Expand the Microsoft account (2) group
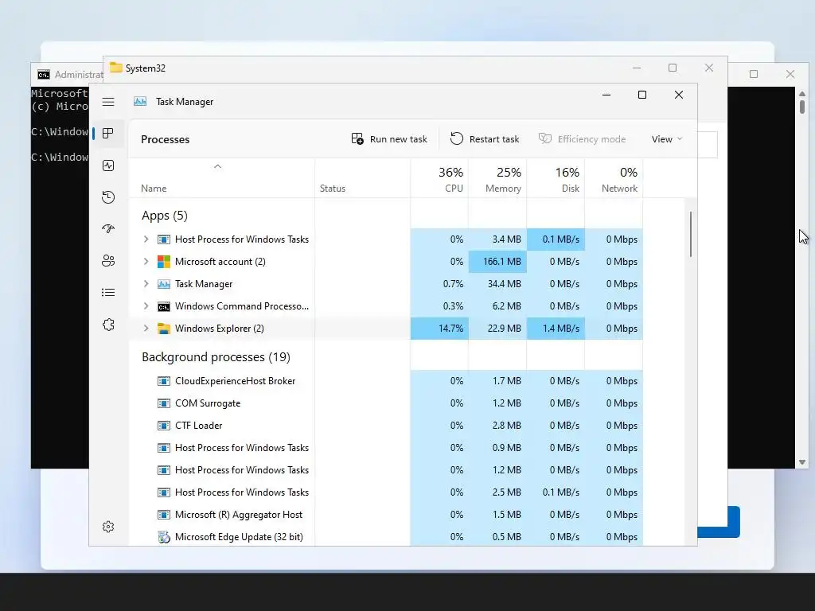The image size is (815, 611). (146, 261)
